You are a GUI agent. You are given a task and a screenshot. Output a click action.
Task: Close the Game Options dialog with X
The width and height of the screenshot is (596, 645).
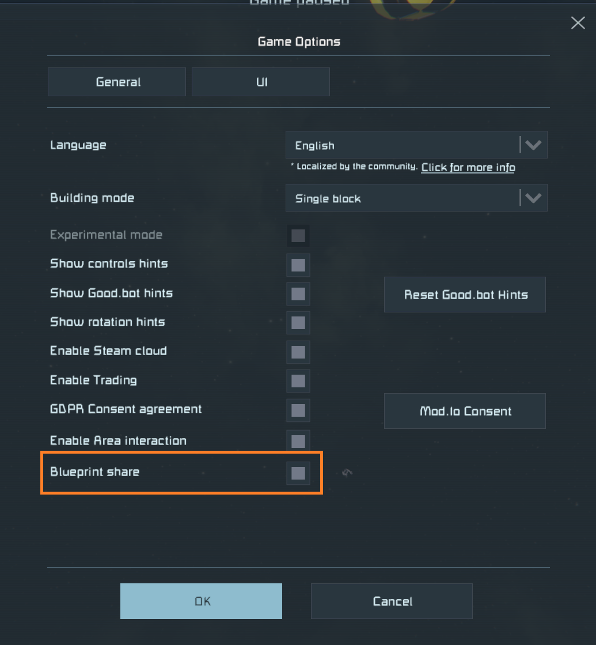pyautogui.click(x=578, y=23)
